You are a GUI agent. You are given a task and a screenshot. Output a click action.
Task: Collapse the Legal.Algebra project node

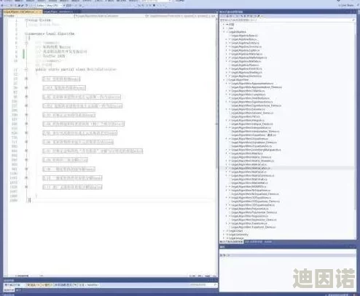[x=224, y=32]
